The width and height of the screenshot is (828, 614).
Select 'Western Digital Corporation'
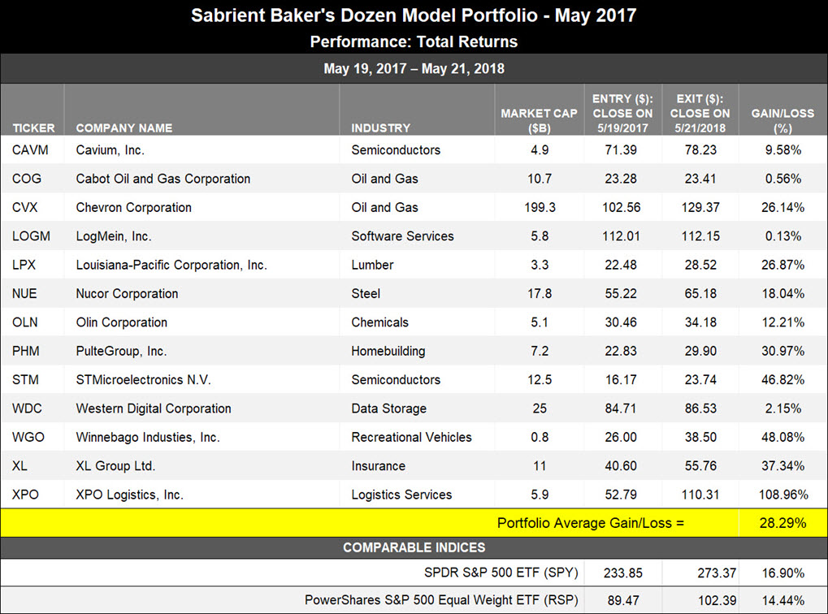click(153, 408)
